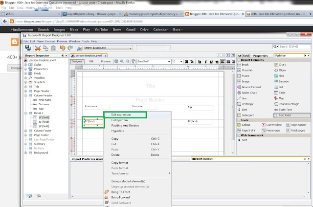313x207 pixels.
Task: Select the Chart palette element
Action: point(280,65)
